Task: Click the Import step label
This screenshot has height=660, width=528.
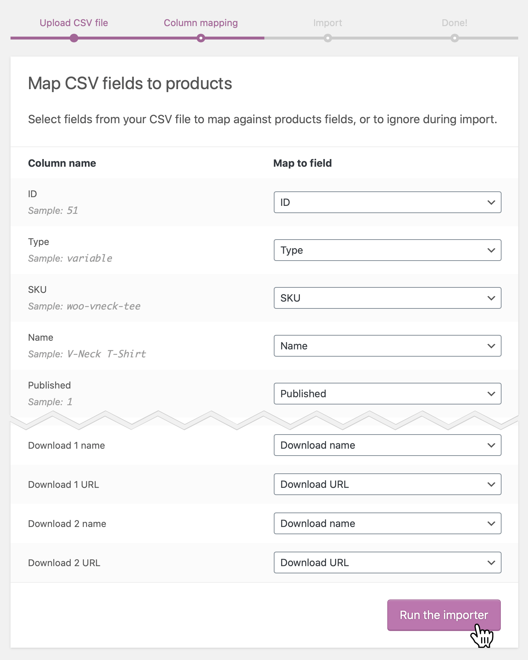Action: click(x=327, y=23)
